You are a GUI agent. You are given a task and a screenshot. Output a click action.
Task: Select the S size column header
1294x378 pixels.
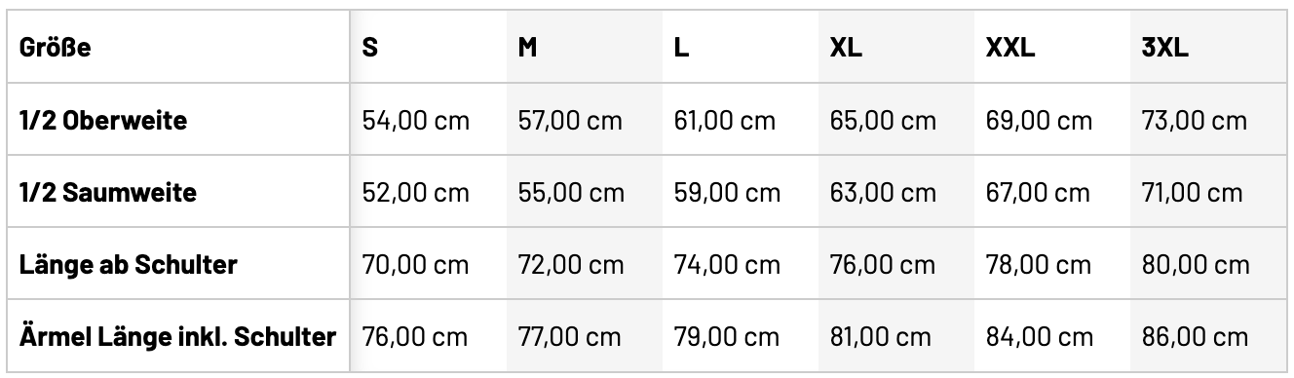click(370, 48)
